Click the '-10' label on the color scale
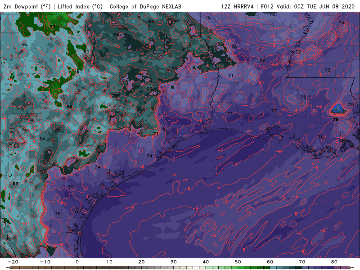The image size is (360, 270). [45, 262]
